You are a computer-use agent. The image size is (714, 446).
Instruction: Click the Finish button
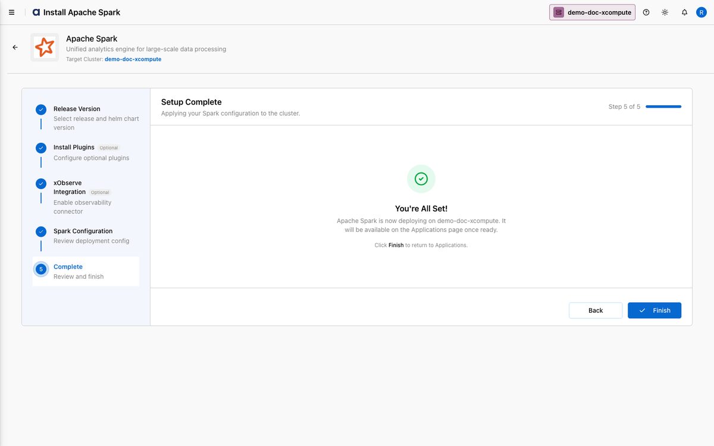[654, 310]
